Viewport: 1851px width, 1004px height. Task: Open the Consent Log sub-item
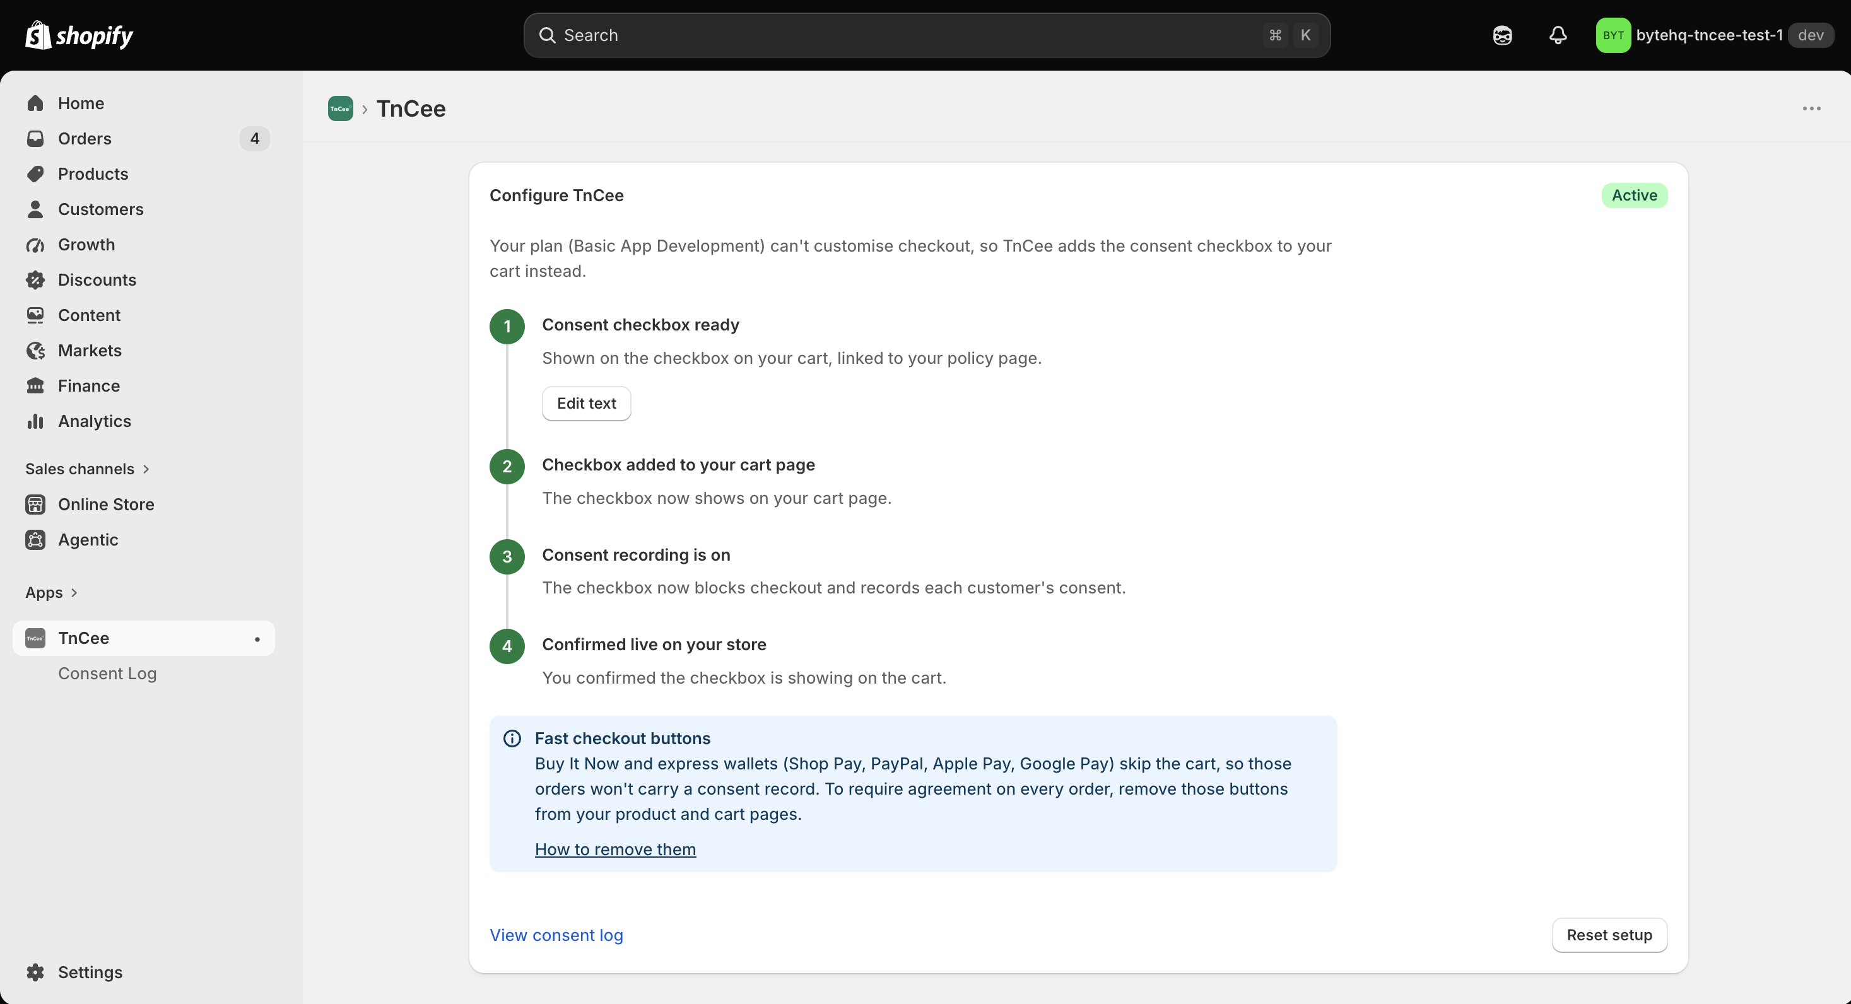click(107, 673)
